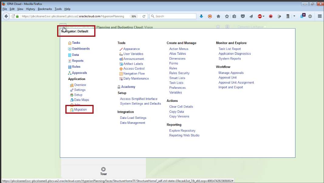Open Data Load Settings link
This screenshot has width=324, height=183.
click(133, 118)
